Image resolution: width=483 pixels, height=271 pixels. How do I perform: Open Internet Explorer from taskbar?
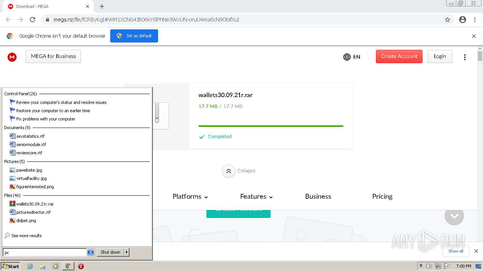click(30, 266)
